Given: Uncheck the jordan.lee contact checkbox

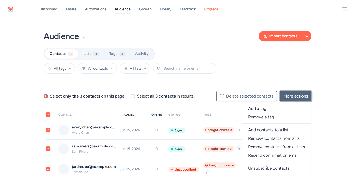Looking at the screenshot, I should coord(48,169).
